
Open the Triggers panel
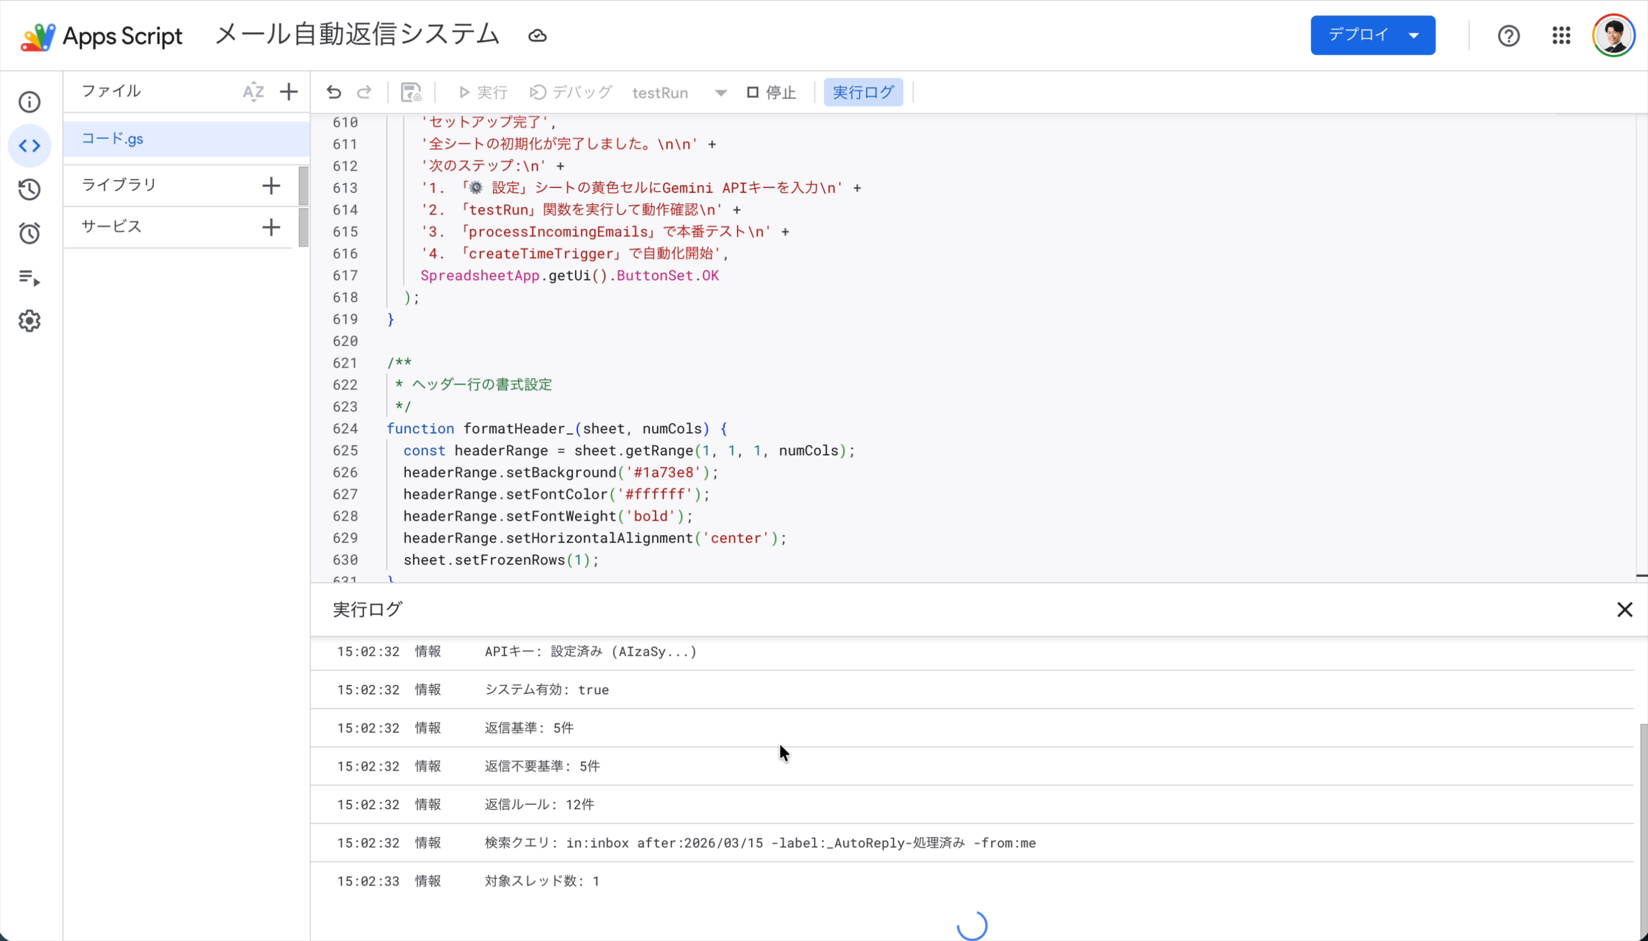pyautogui.click(x=30, y=233)
